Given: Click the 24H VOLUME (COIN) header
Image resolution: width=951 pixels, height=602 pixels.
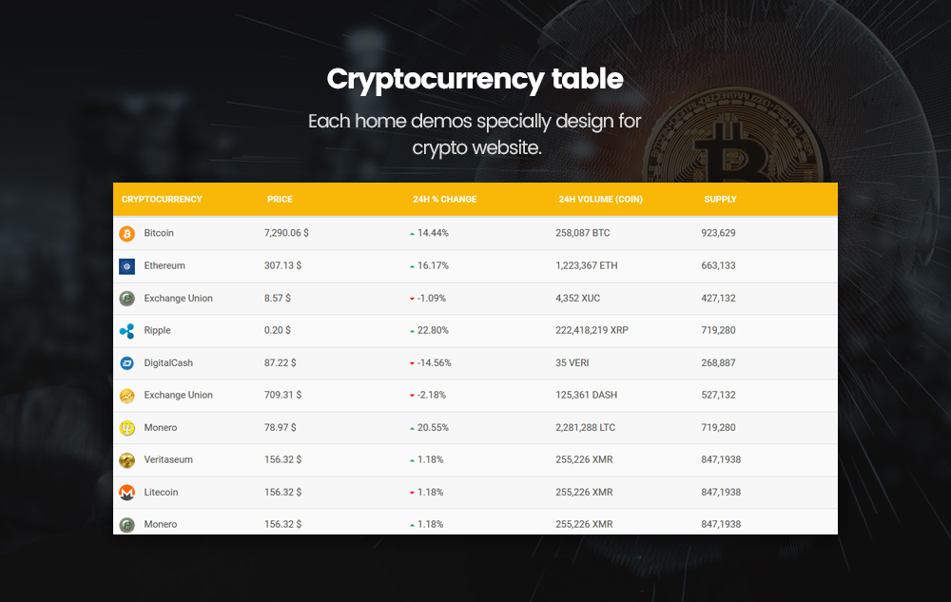Looking at the screenshot, I should click(x=600, y=199).
